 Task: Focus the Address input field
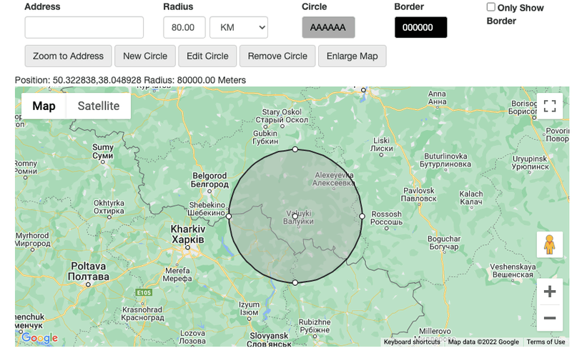click(x=84, y=27)
